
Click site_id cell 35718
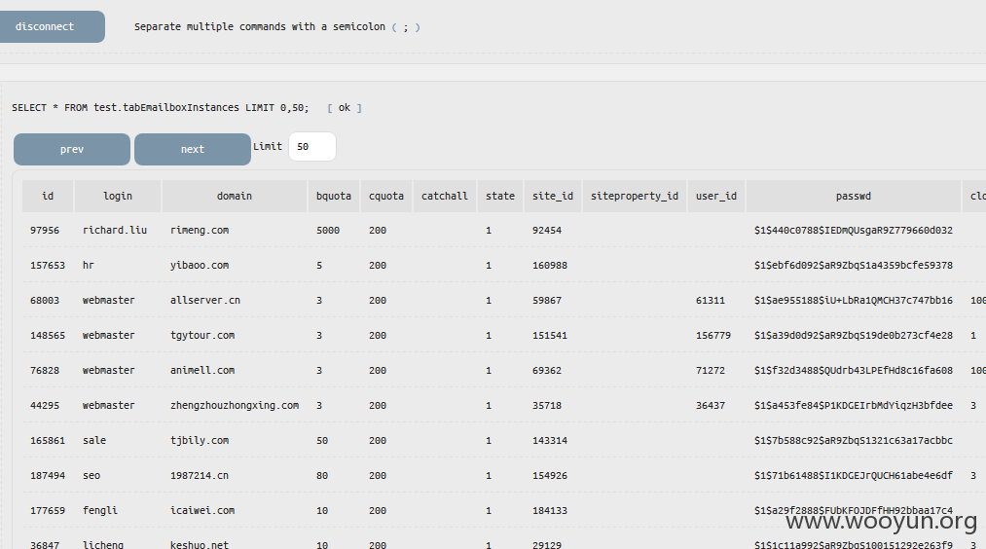coord(546,406)
